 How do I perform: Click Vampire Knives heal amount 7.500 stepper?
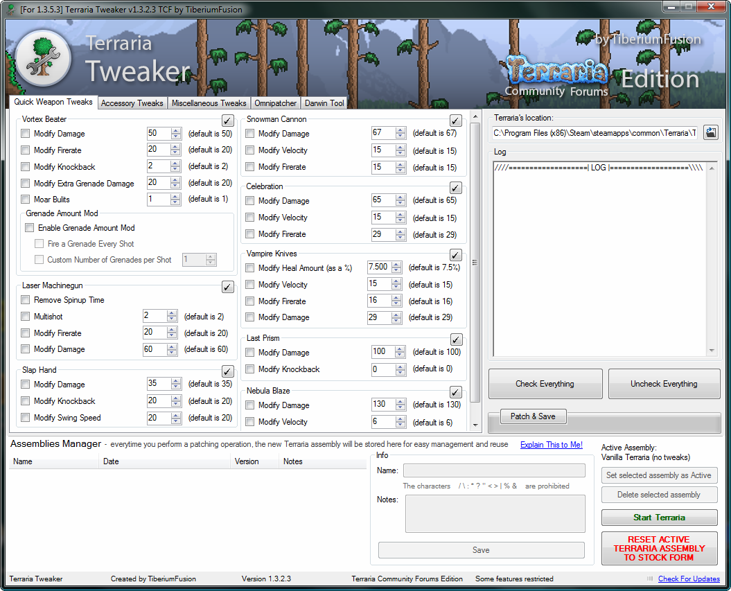[x=396, y=267]
